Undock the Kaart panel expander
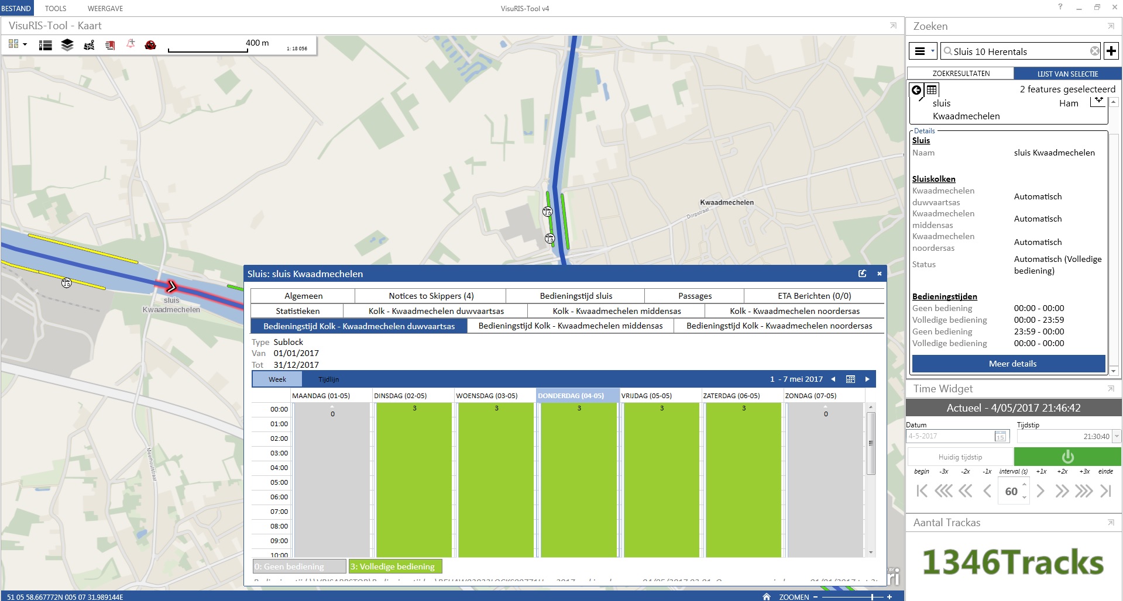The width and height of the screenshot is (1123, 601). click(x=893, y=26)
